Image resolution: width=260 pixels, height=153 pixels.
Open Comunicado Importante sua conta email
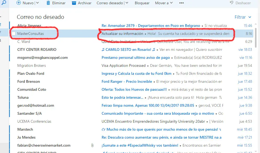[x=158, y=113]
